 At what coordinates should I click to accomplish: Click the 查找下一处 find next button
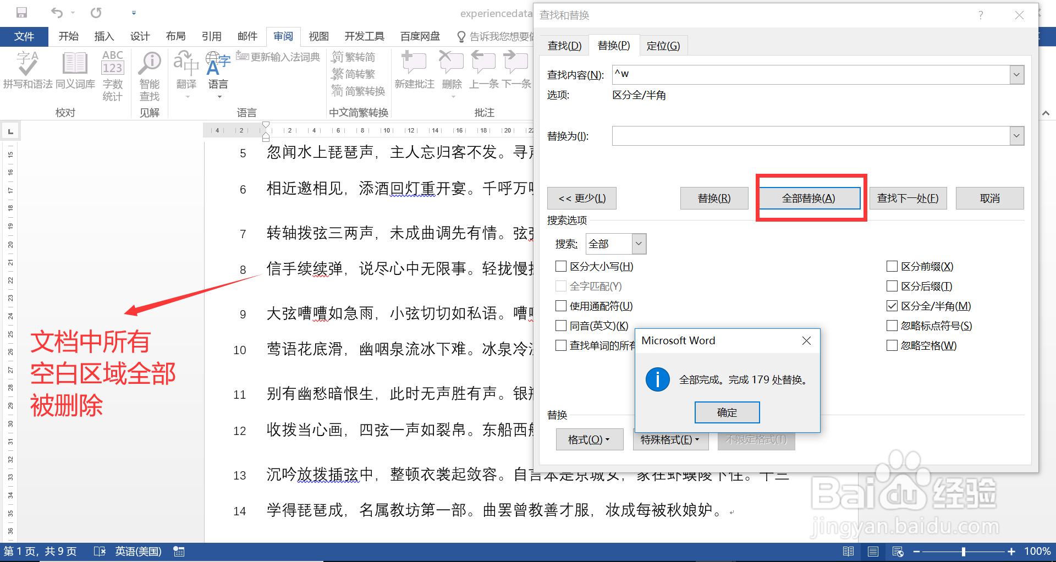(908, 198)
